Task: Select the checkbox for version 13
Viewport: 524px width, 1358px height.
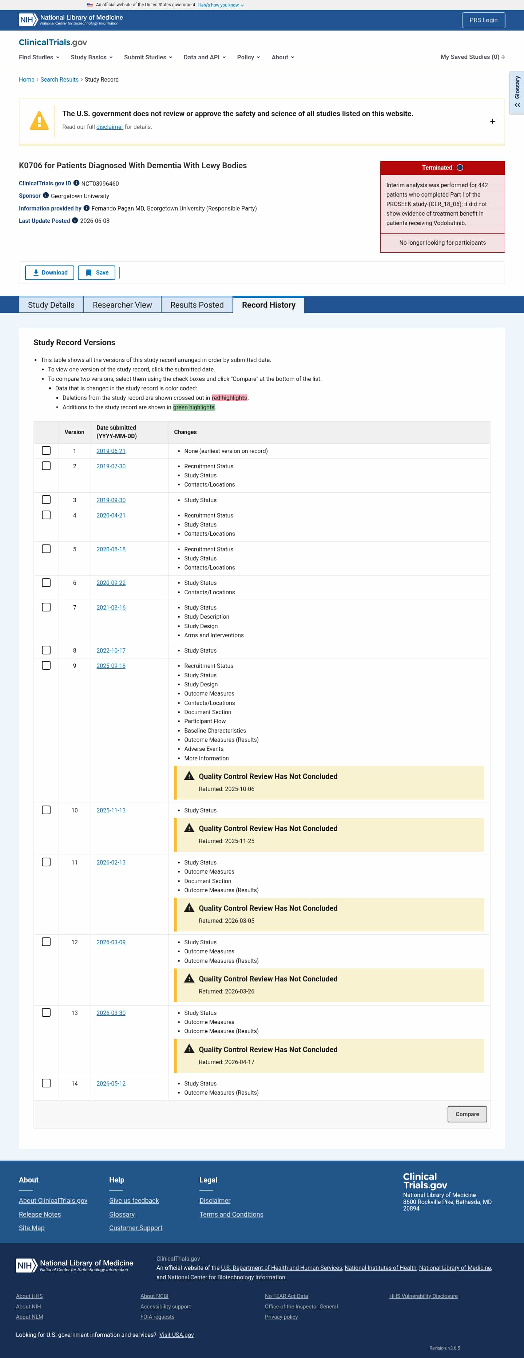Action: click(x=46, y=1012)
